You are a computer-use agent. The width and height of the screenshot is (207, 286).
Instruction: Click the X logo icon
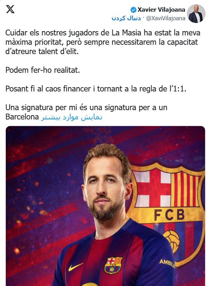(x=10, y=9)
